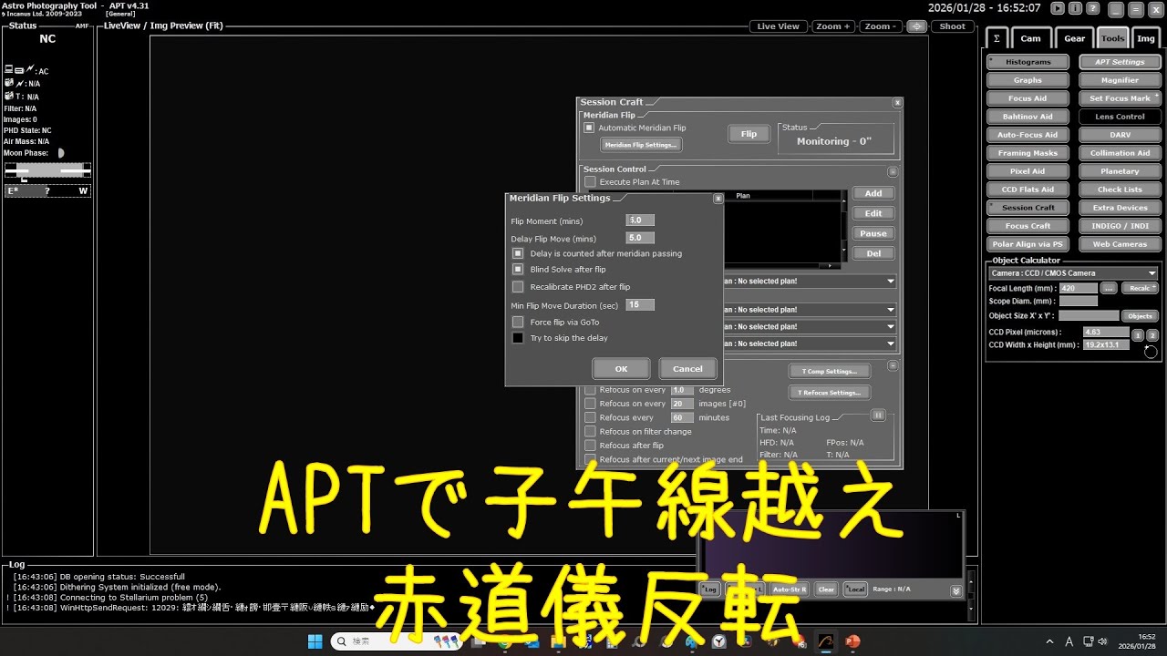
Task: Open the PowerPoint icon in taskbar
Action: click(x=852, y=641)
